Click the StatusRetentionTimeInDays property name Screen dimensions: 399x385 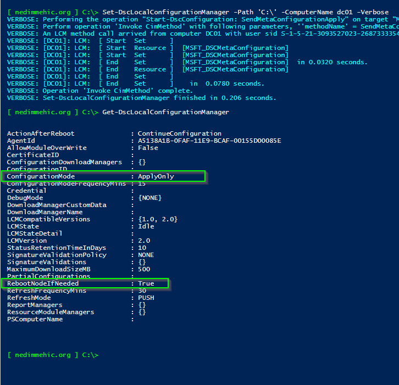point(57,248)
